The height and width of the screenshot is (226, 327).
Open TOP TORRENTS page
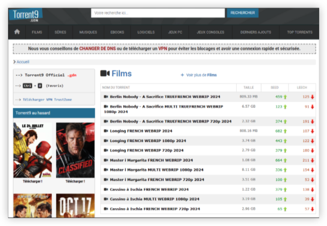[300, 32]
